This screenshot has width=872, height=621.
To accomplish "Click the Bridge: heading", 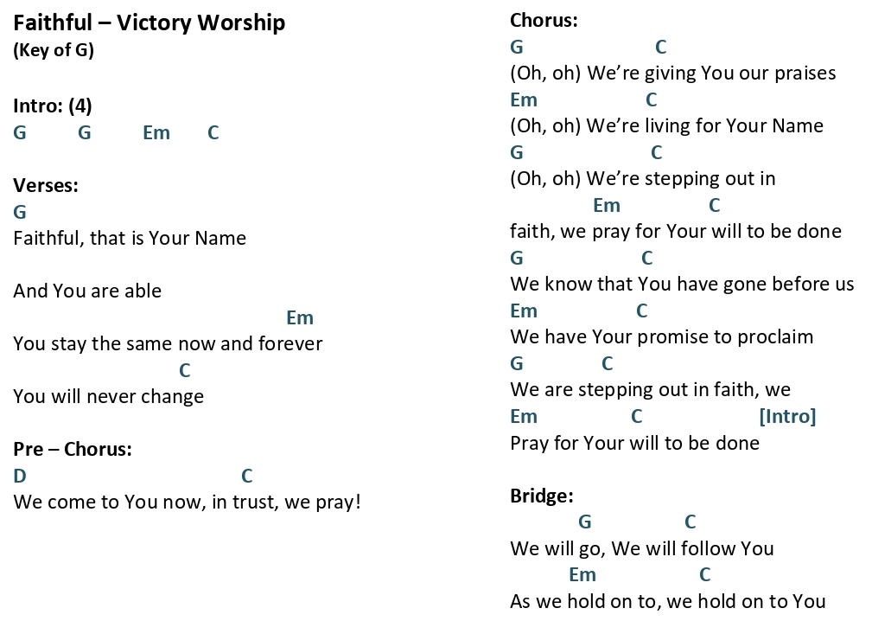I will pyautogui.click(x=542, y=496).
